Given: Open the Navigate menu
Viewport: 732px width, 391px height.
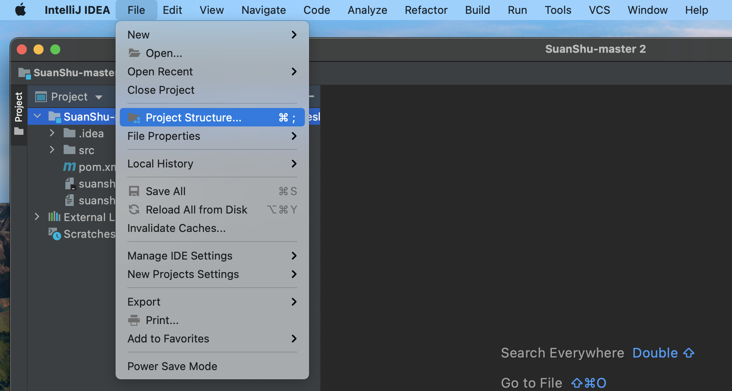Looking at the screenshot, I should tap(264, 10).
